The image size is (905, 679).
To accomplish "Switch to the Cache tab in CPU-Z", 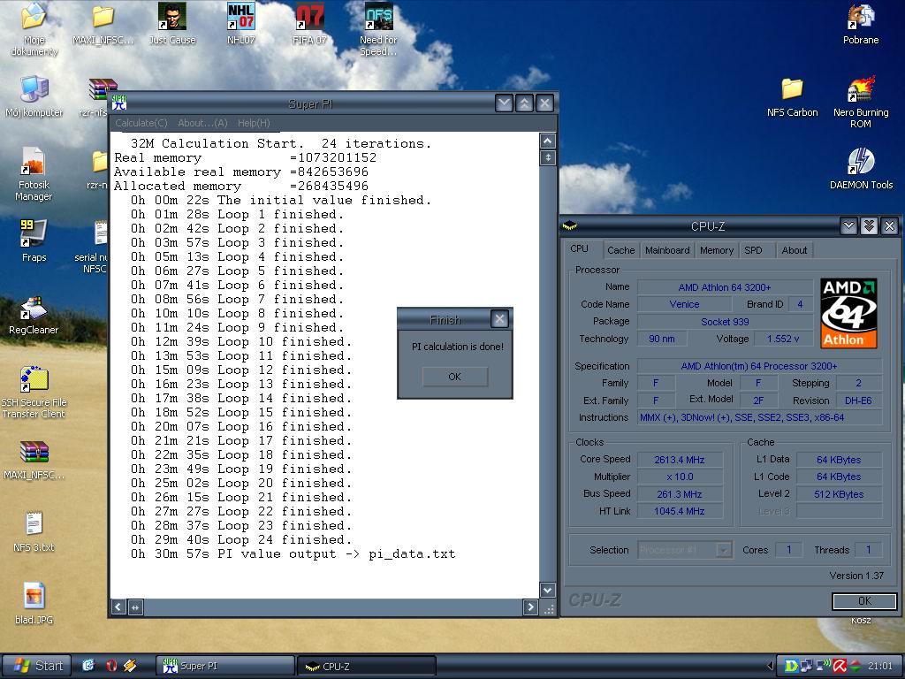I will coord(620,250).
